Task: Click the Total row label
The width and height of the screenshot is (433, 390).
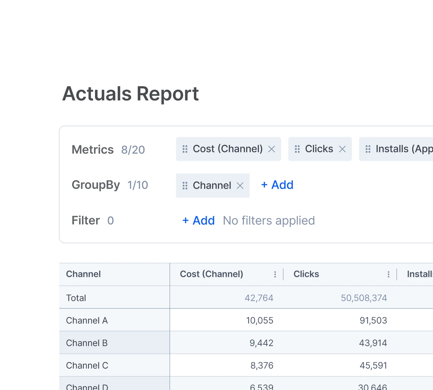Action: tap(76, 298)
